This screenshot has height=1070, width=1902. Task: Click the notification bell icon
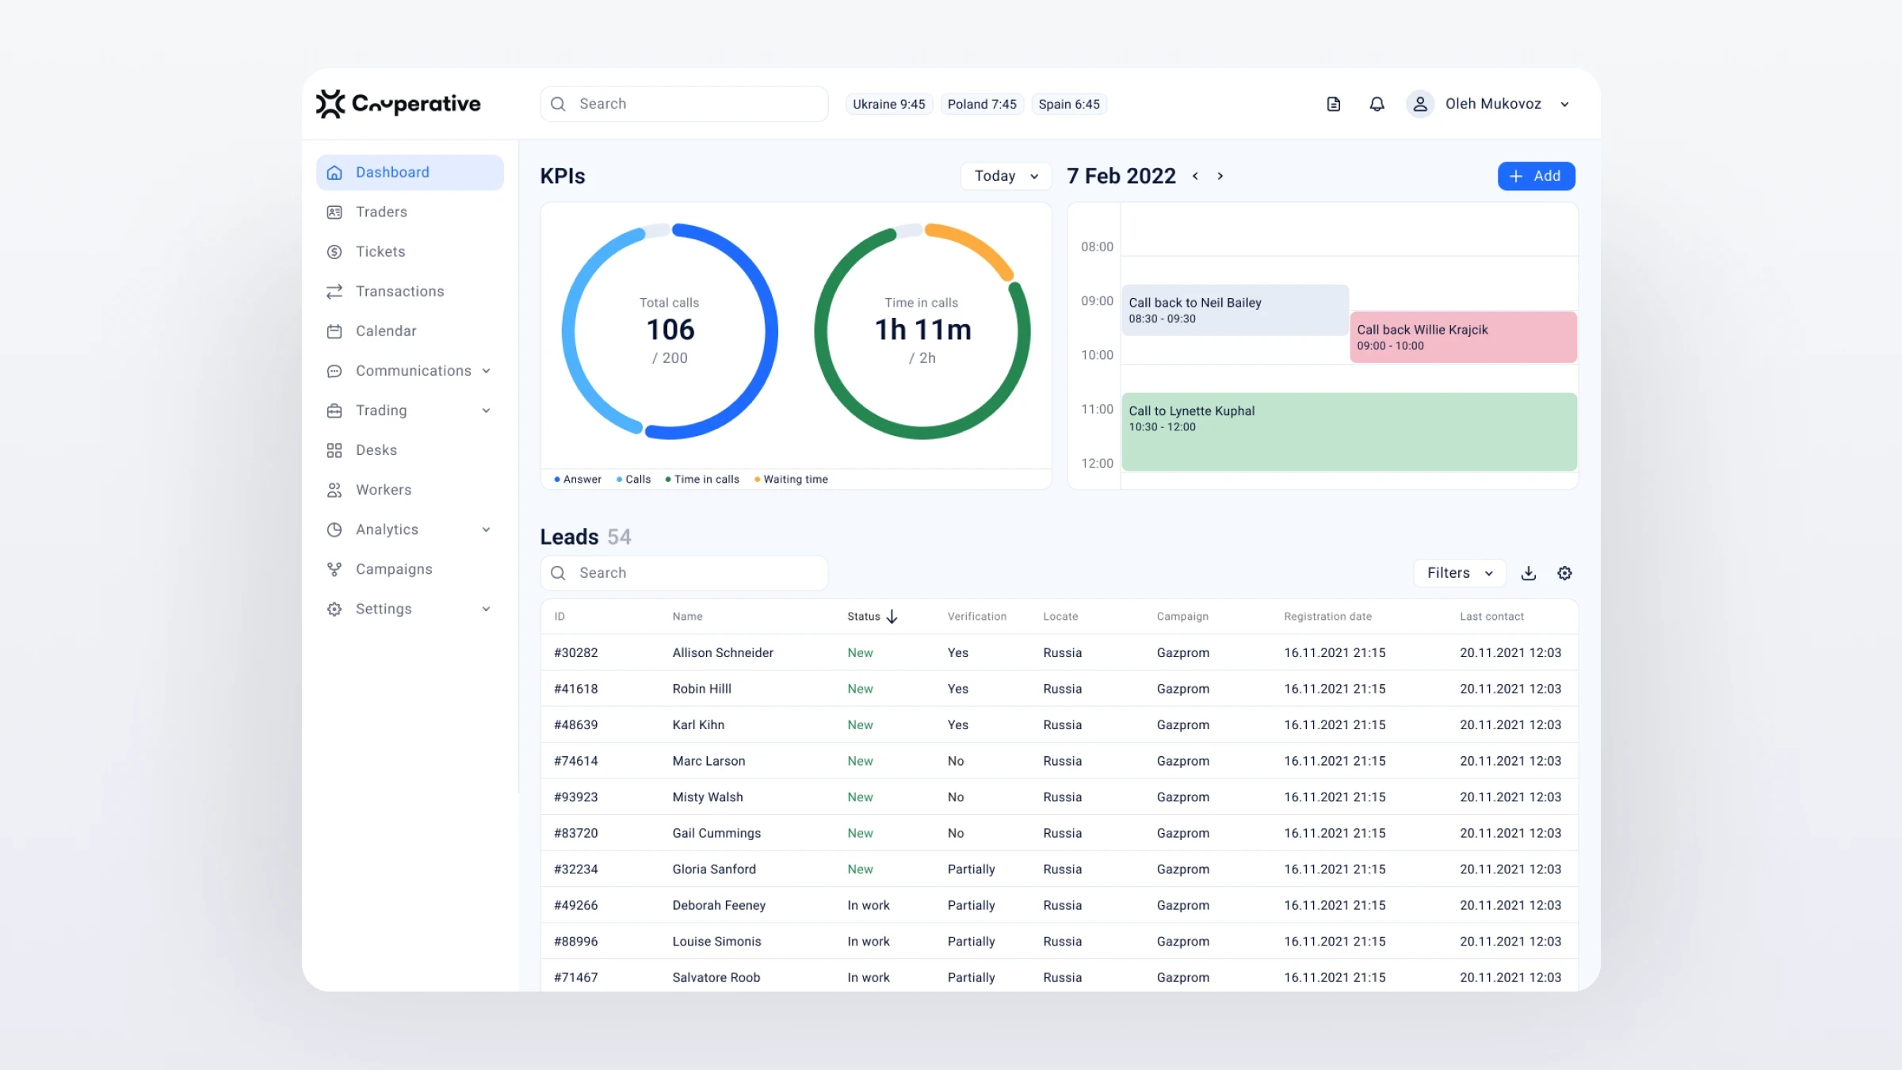(1377, 104)
